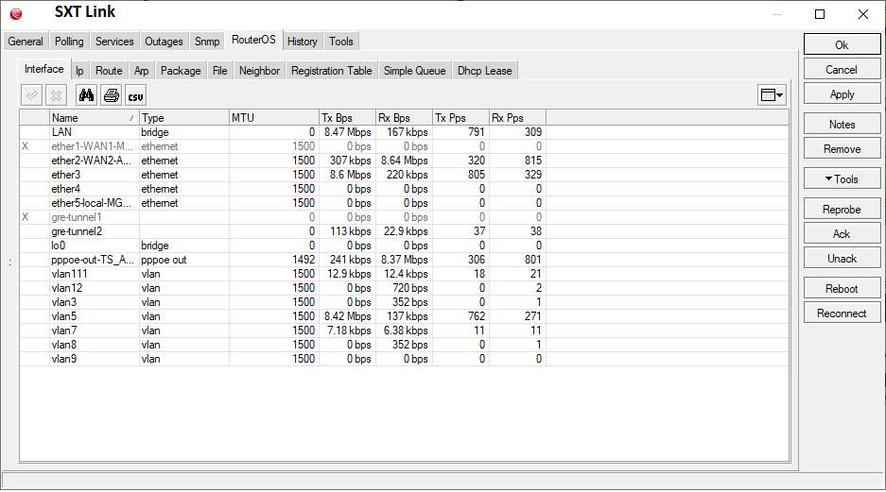
Task: Select the vlan5 row
Action: pyautogui.click(x=283, y=316)
